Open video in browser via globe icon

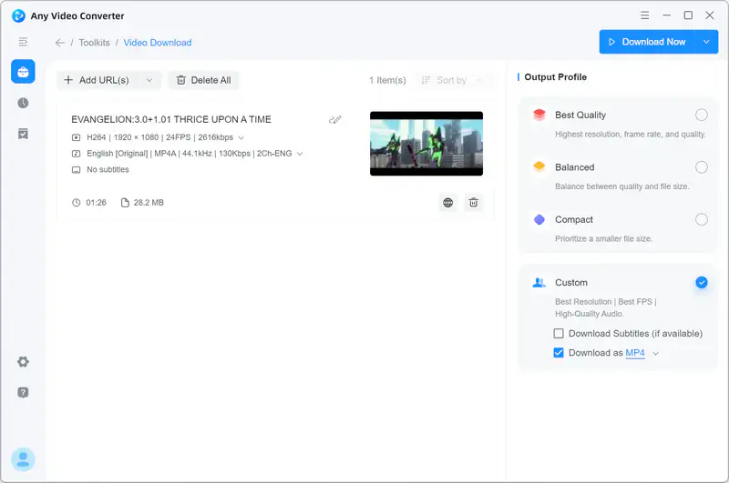click(447, 202)
